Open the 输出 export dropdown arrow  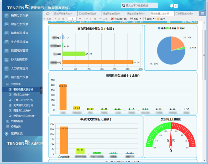point(154,19)
